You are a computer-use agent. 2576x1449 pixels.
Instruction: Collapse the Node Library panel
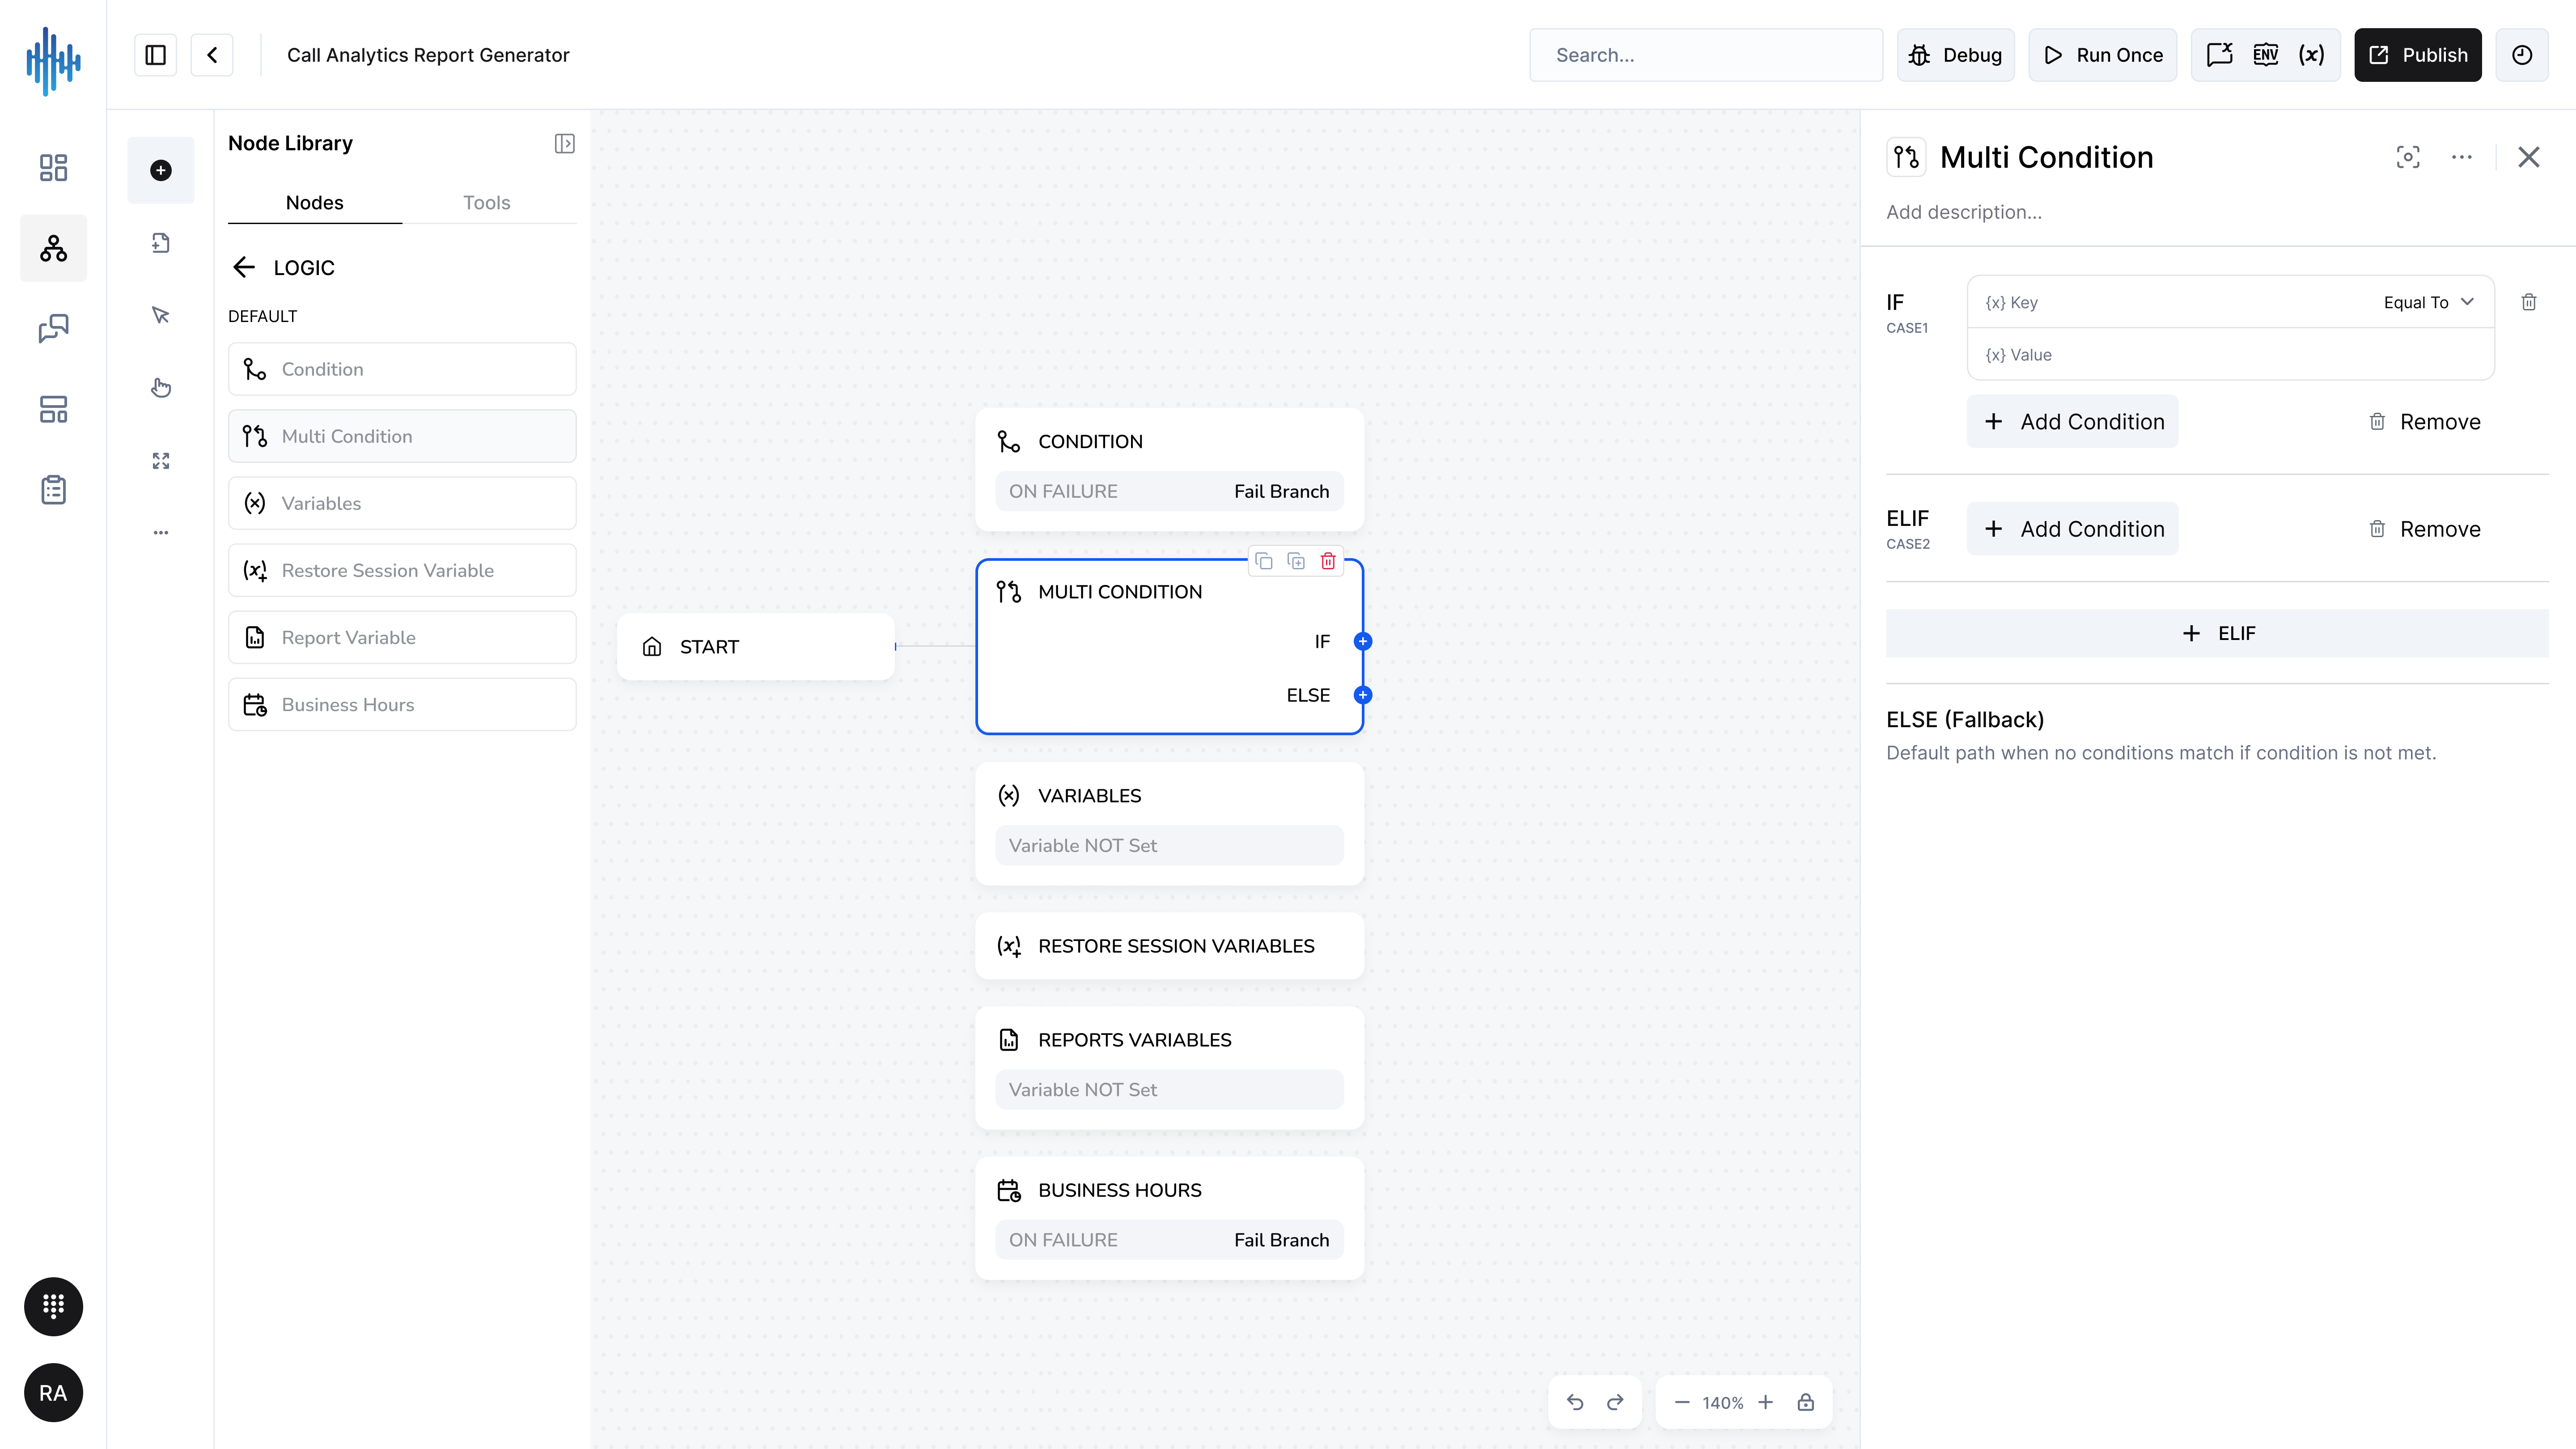coord(565,144)
